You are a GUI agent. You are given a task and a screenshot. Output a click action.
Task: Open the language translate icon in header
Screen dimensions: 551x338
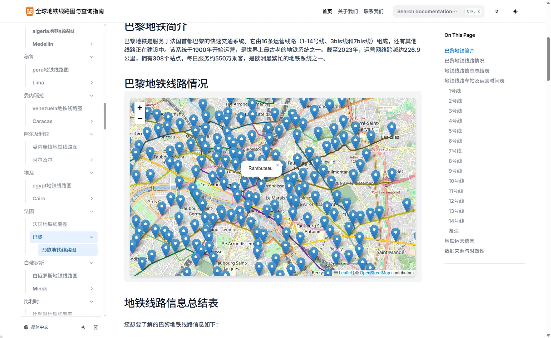click(497, 11)
